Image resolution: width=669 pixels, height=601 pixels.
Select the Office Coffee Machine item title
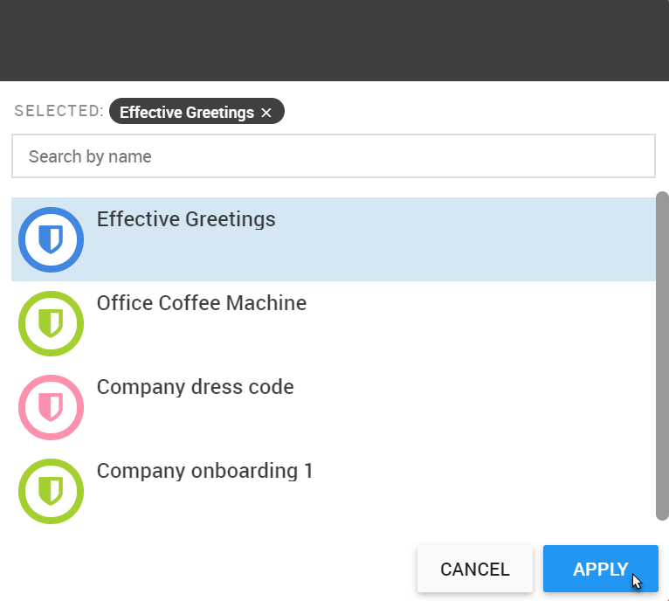coord(202,303)
